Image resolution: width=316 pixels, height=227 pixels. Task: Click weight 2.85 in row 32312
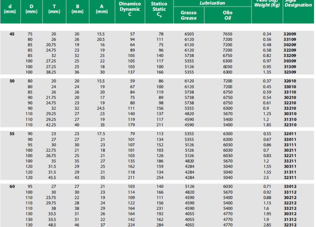[267, 225]
